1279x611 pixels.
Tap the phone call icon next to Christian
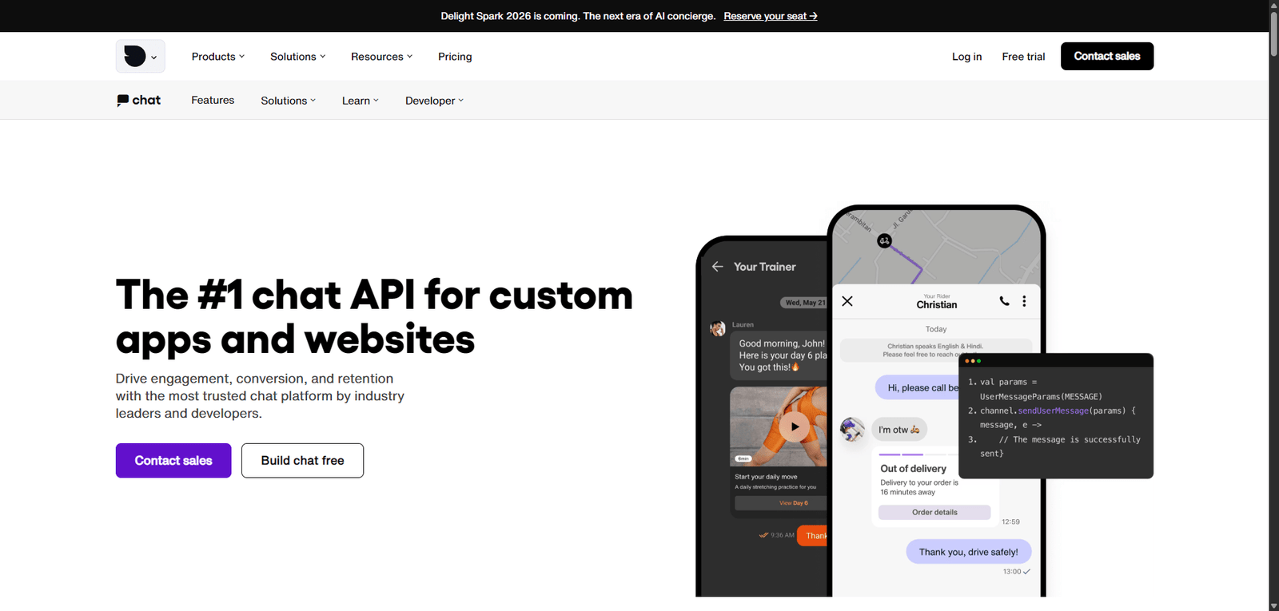tap(1004, 301)
